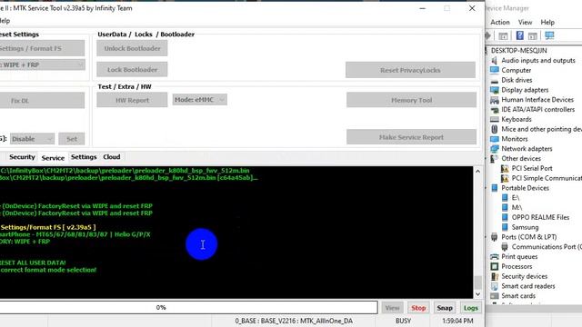Image resolution: width=582 pixels, height=327 pixels.
Task: Click the Network adapters icon
Action: 495,149
